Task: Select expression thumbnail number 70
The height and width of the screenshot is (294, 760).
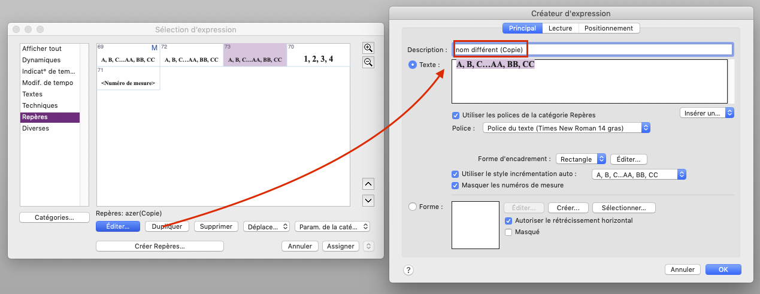Action: tap(318, 55)
